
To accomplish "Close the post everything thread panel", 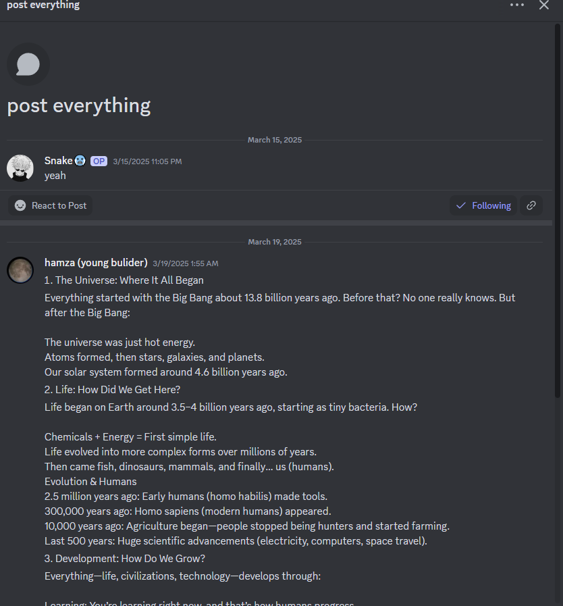I will (x=544, y=5).
